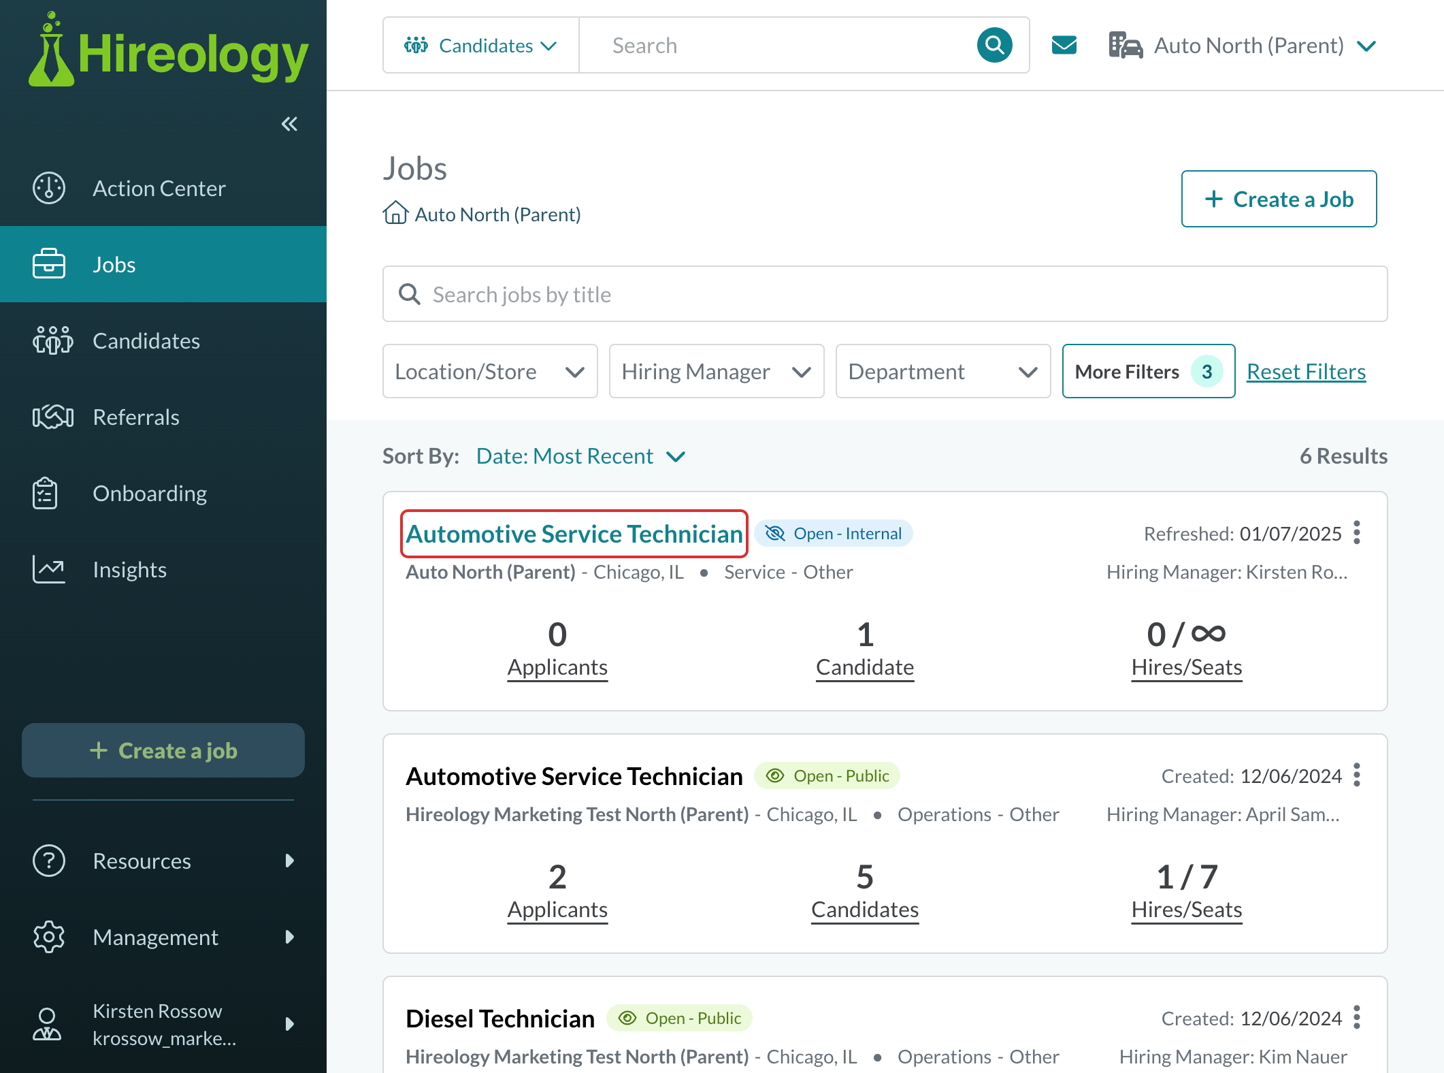
Task: Click Search jobs by title field
Action: click(885, 294)
